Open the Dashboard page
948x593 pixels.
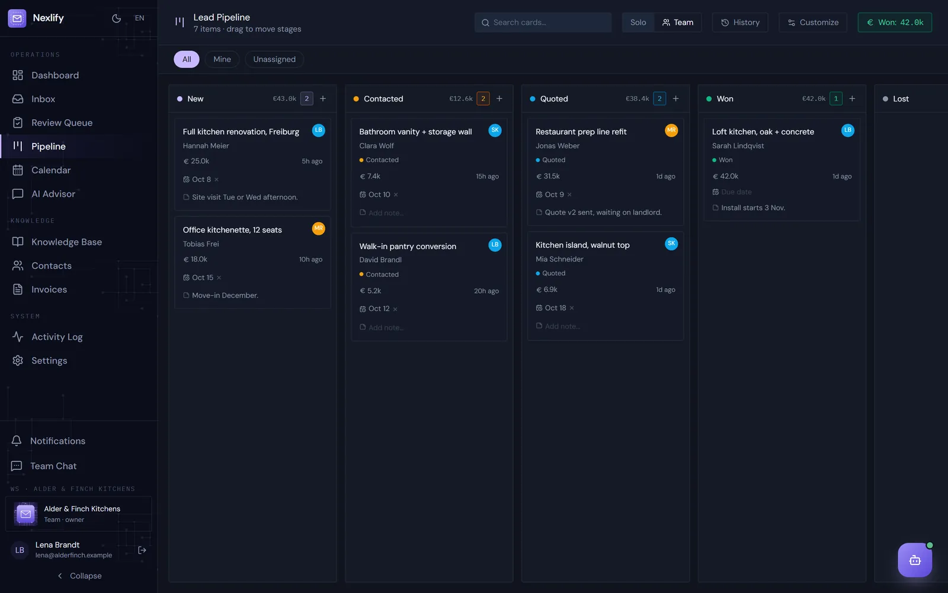point(79,75)
